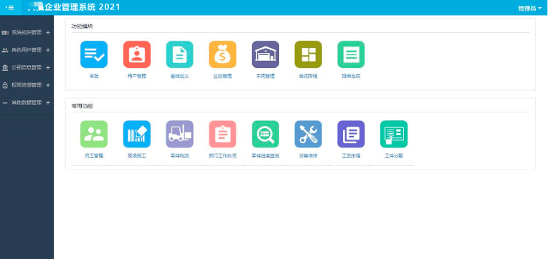Click the 常用功能 section heading

coord(82,106)
